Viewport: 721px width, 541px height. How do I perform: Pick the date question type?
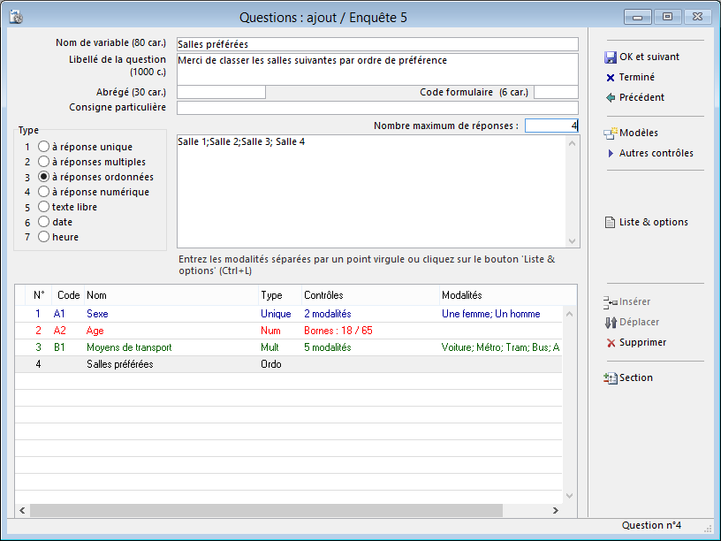coord(43,222)
